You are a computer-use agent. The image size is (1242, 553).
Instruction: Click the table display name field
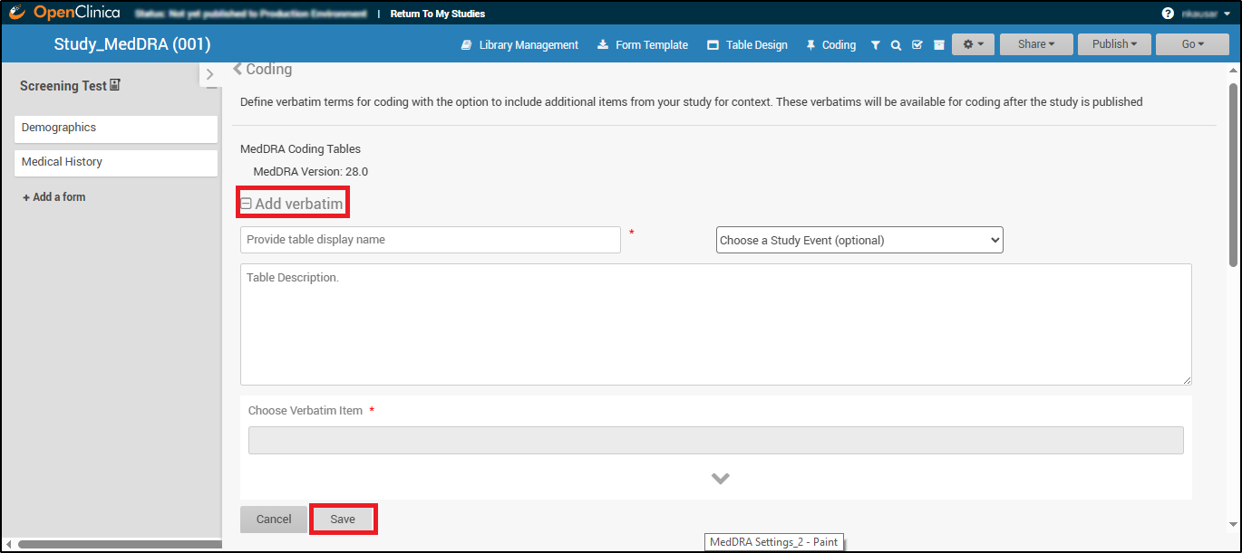(431, 240)
